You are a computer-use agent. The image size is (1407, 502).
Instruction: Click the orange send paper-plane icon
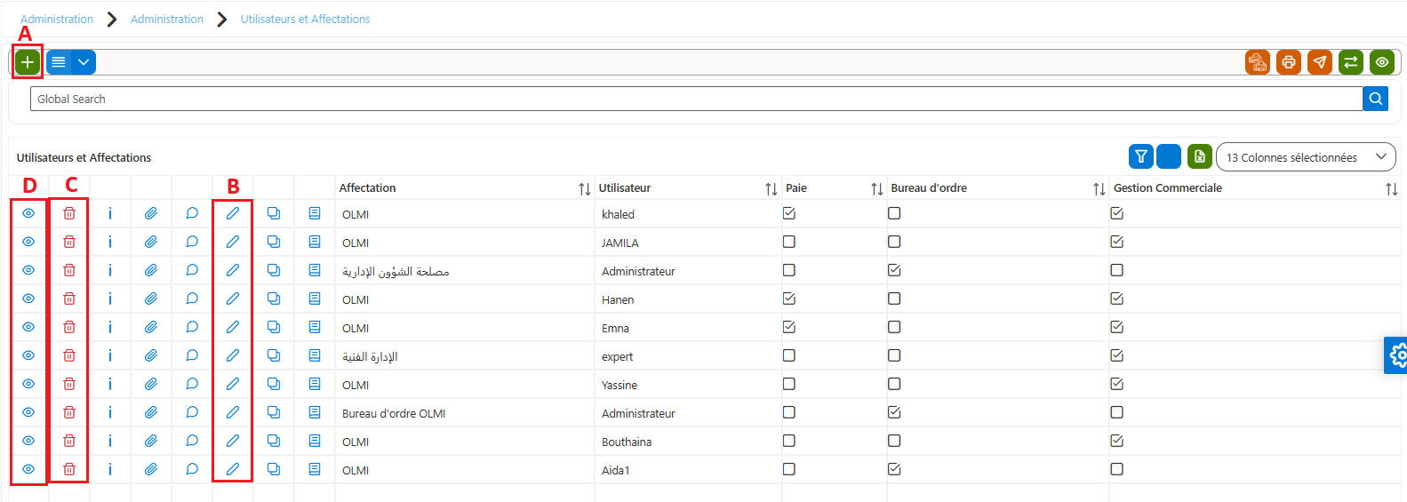pos(1320,62)
